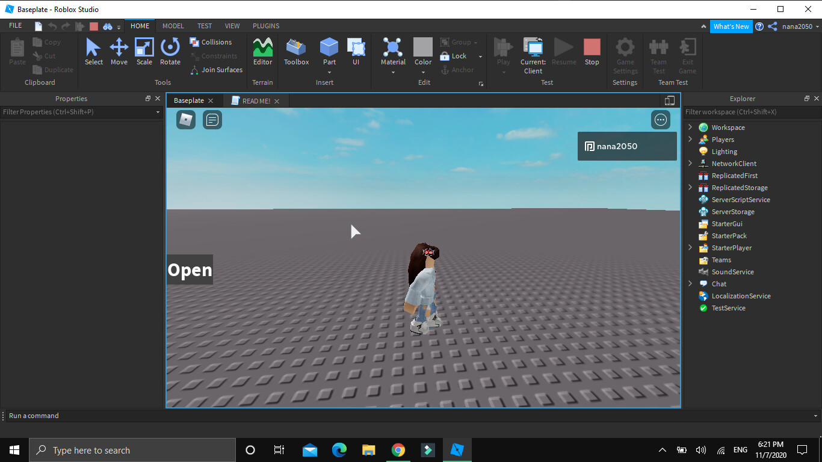
Task: Select the Rotate tool
Action: 170,51
